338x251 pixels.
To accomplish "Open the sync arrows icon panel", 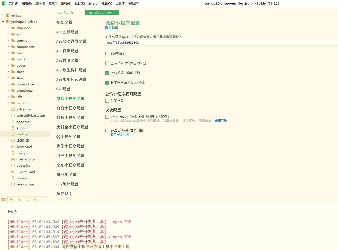I will tap(28, 199).
